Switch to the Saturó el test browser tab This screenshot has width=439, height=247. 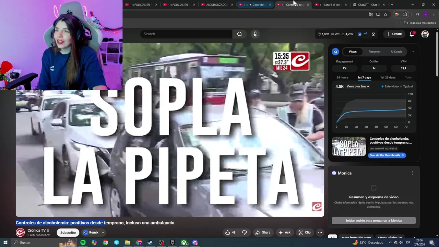coord(331,5)
